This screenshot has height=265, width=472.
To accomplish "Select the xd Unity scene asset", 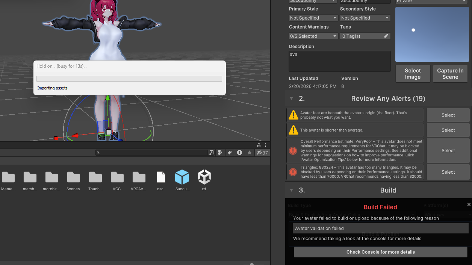I will tap(204, 177).
